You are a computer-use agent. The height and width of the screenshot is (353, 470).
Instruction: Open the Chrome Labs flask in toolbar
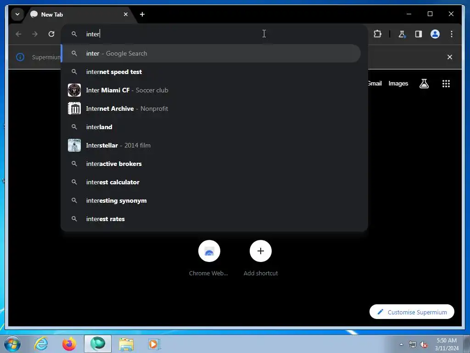402,34
